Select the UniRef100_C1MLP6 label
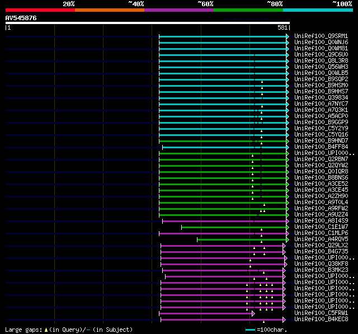This screenshot has width=358, height=334. [x=321, y=233]
